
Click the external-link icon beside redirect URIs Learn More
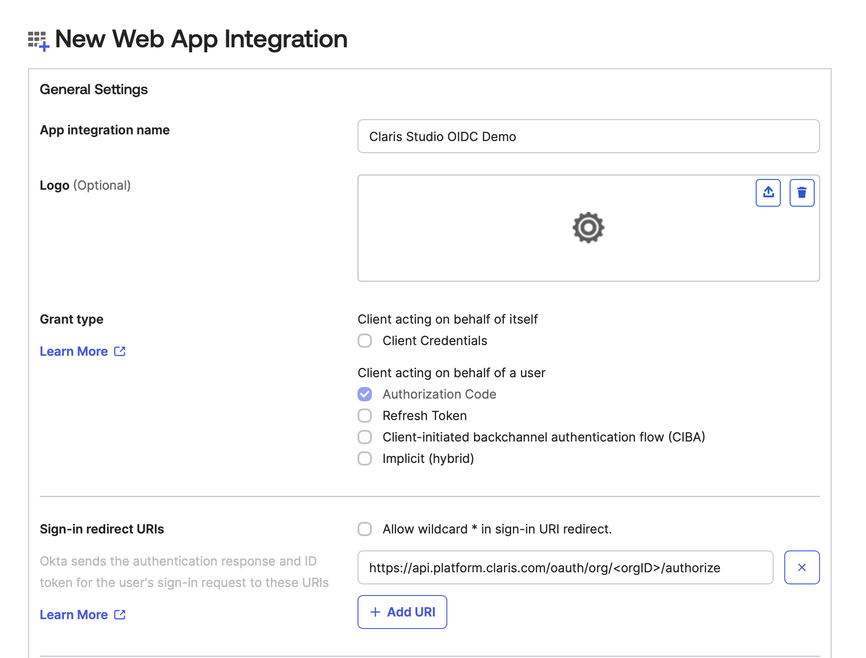coord(119,615)
